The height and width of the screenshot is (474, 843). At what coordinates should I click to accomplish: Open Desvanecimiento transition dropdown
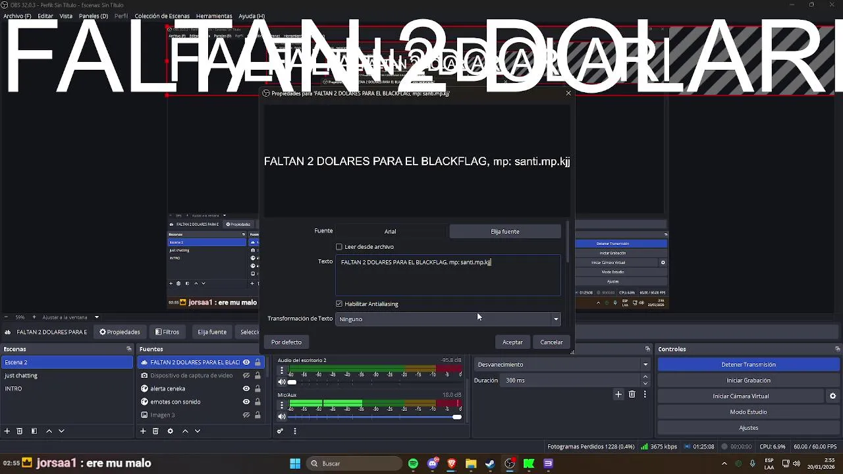pyautogui.click(x=562, y=364)
